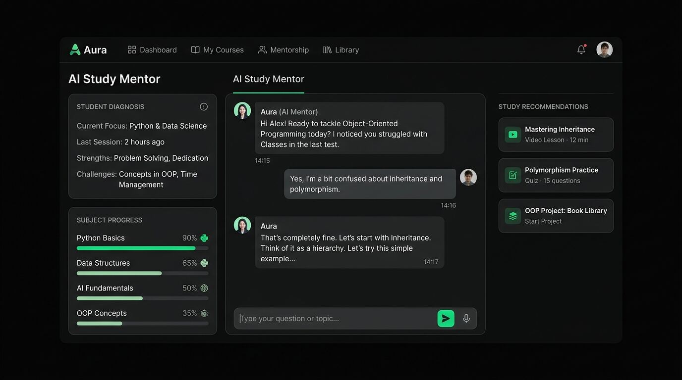Open the user profile avatar
The height and width of the screenshot is (380, 682).
604,49
